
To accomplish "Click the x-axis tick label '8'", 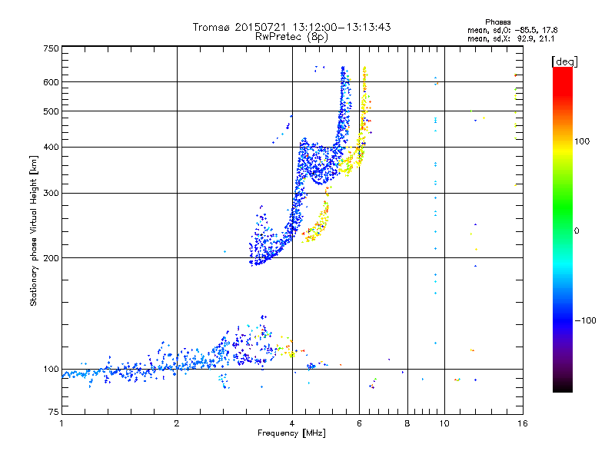I will 407,423.
